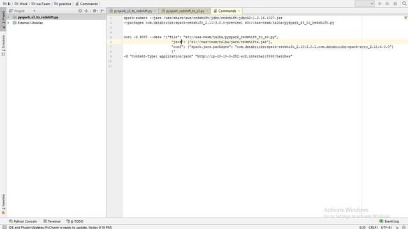Click the spark-submit line in the editor

(203, 18)
